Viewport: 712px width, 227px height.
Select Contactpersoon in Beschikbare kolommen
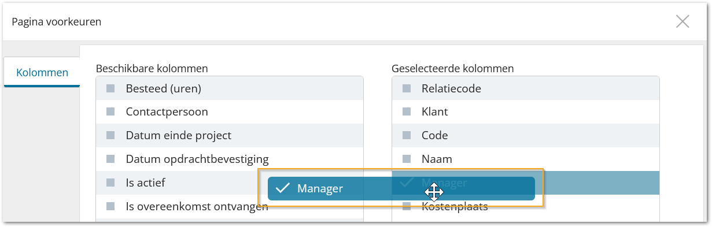(230, 112)
